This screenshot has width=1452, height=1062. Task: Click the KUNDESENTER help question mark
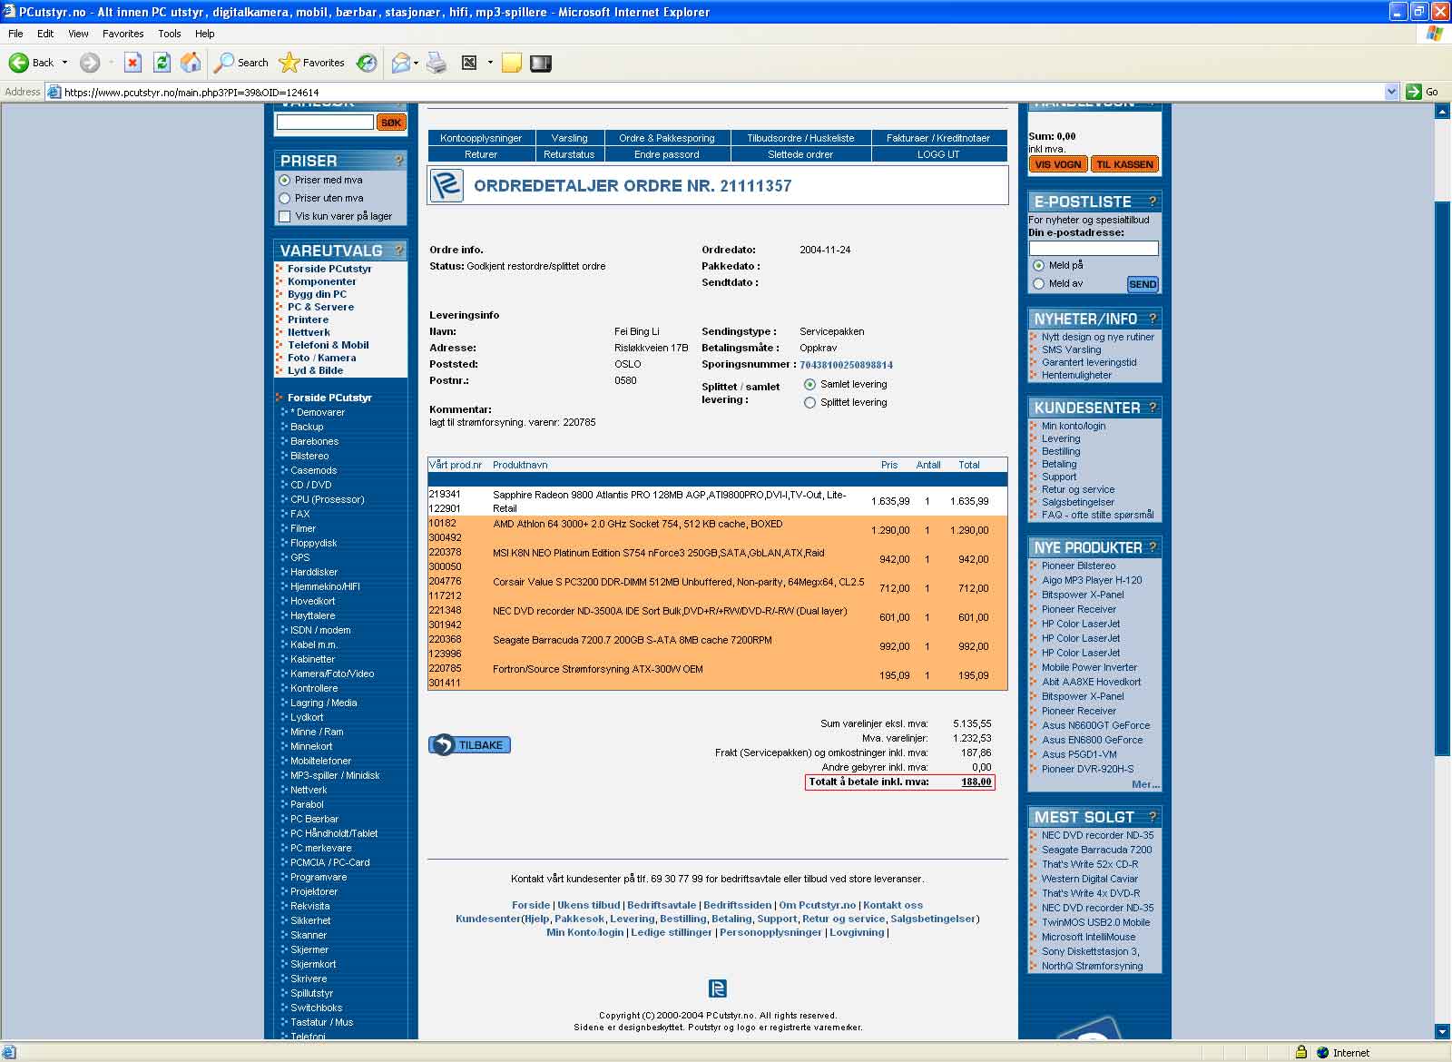(1153, 408)
